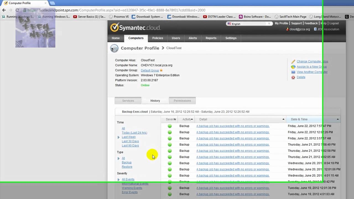The height and width of the screenshot is (199, 354).
Task: Open the Server Basics YouTube bookmark
Action: (x=89, y=17)
